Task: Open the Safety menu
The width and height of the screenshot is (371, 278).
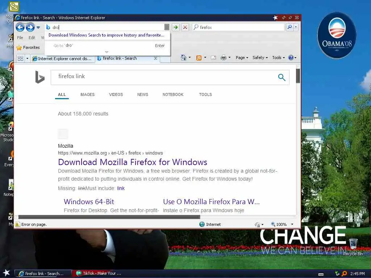Action: coord(260,58)
